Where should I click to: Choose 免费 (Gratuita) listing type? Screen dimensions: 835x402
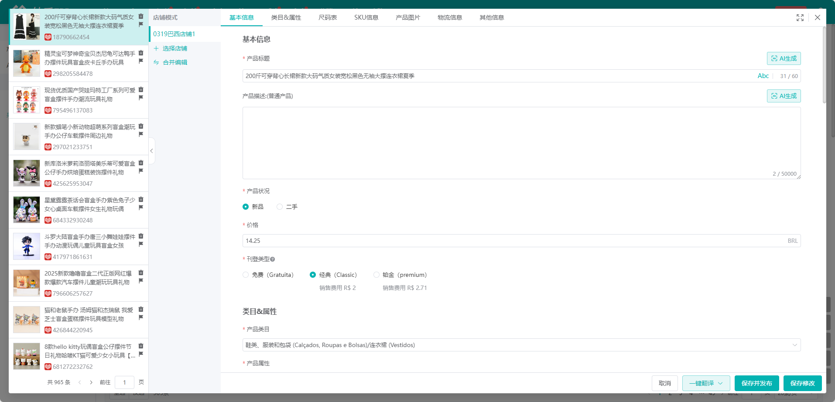246,275
